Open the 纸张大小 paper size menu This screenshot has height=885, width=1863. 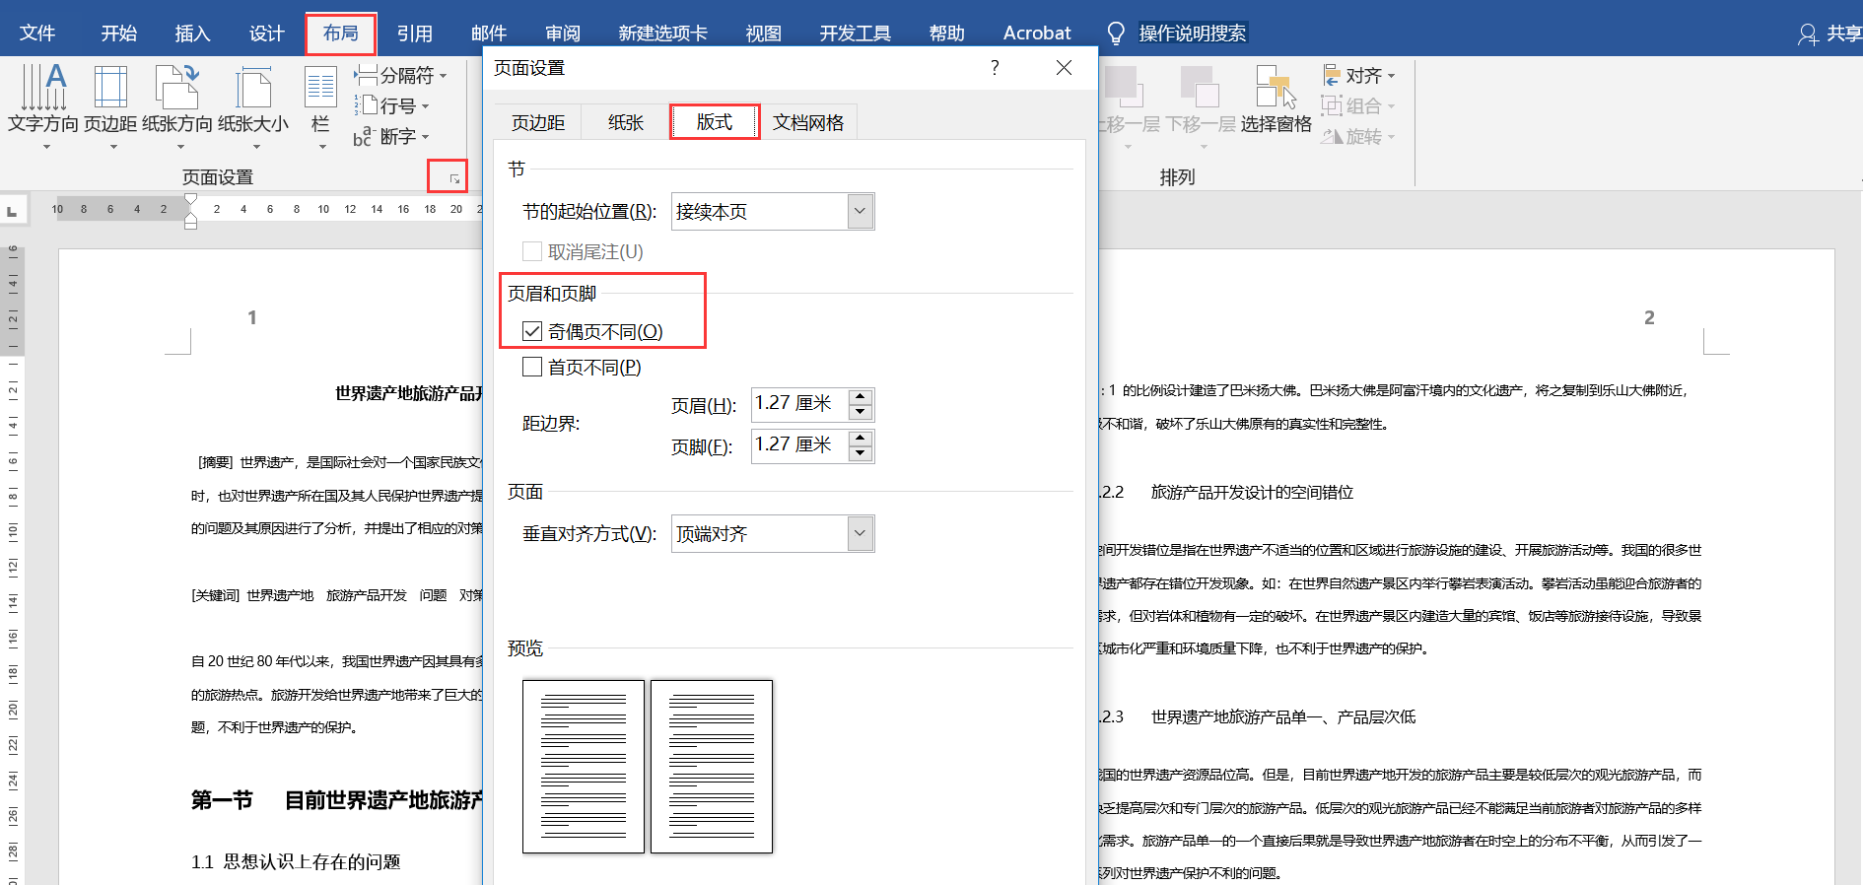253,106
